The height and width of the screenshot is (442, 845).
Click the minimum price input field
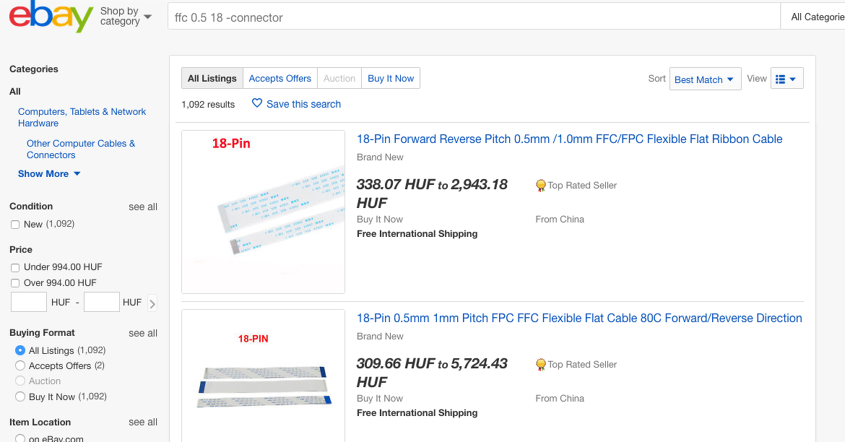(29, 303)
